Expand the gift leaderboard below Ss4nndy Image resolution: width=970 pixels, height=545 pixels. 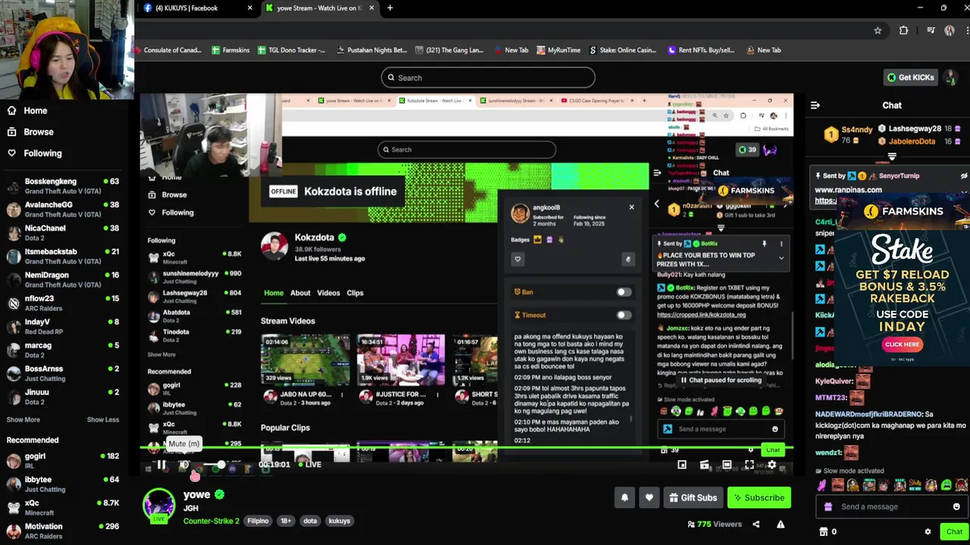coord(892,157)
